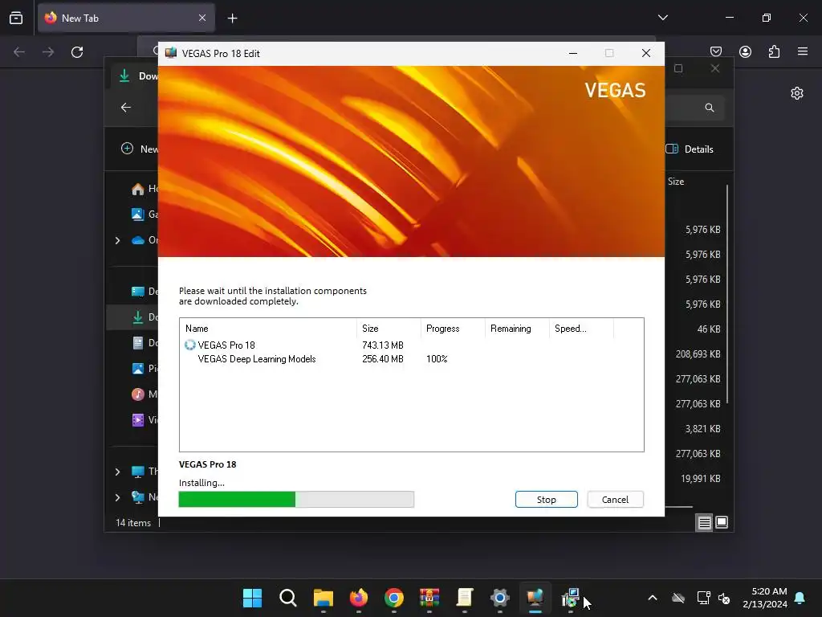
Task: Open the Music folder in sidebar
Action: 144,394
